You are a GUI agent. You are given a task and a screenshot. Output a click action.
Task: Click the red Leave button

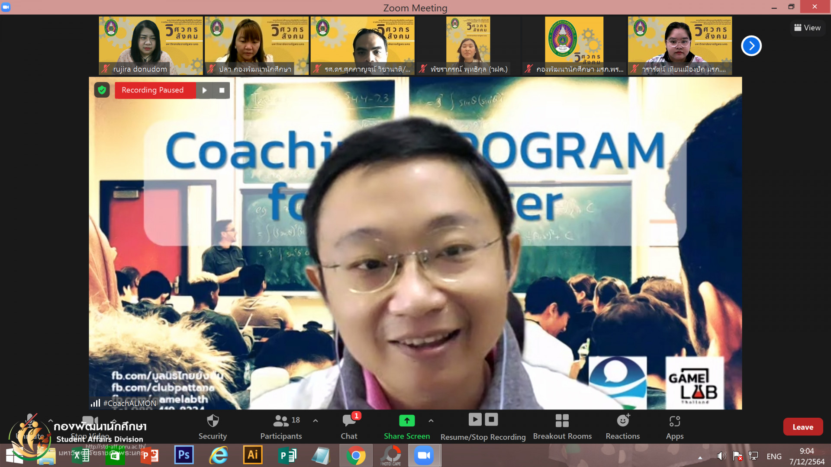(802, 427)
